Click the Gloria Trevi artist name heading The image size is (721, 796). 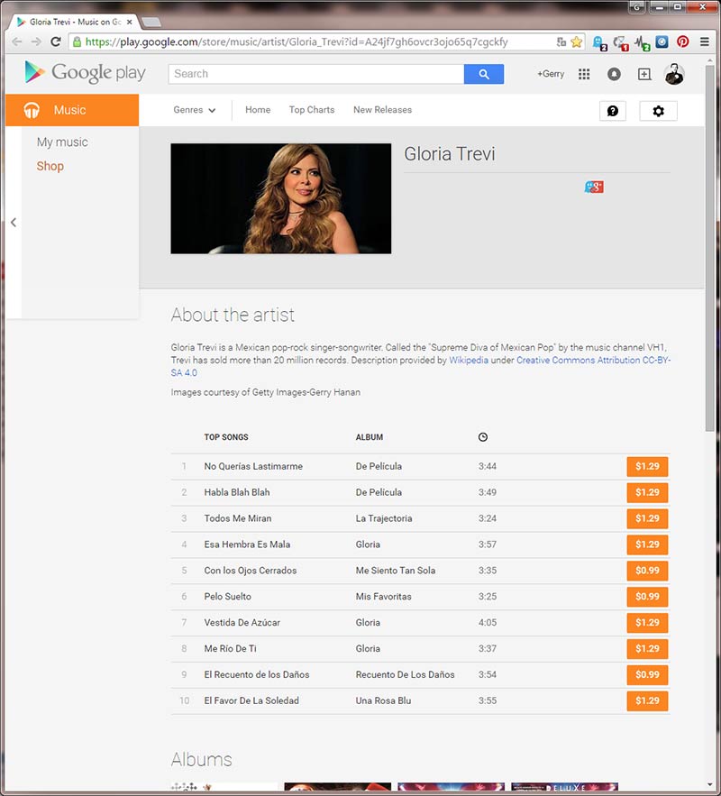(449, 154)
